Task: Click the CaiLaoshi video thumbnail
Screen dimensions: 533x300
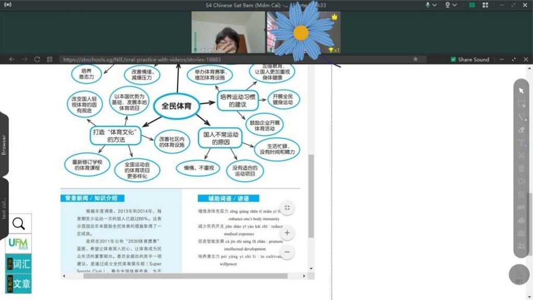Action: click(x=228, y=32)
